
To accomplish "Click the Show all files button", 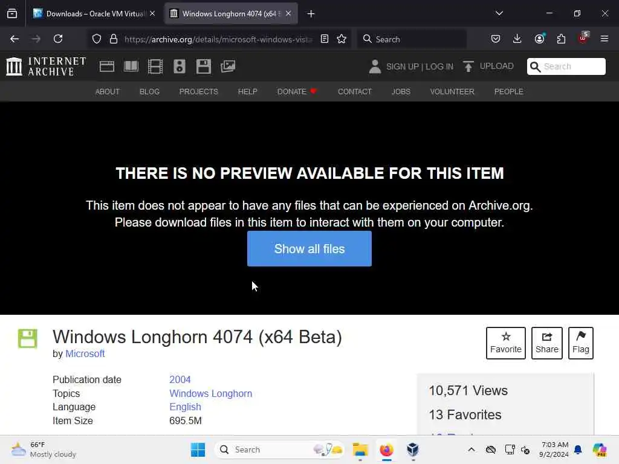I will point(309,248).
